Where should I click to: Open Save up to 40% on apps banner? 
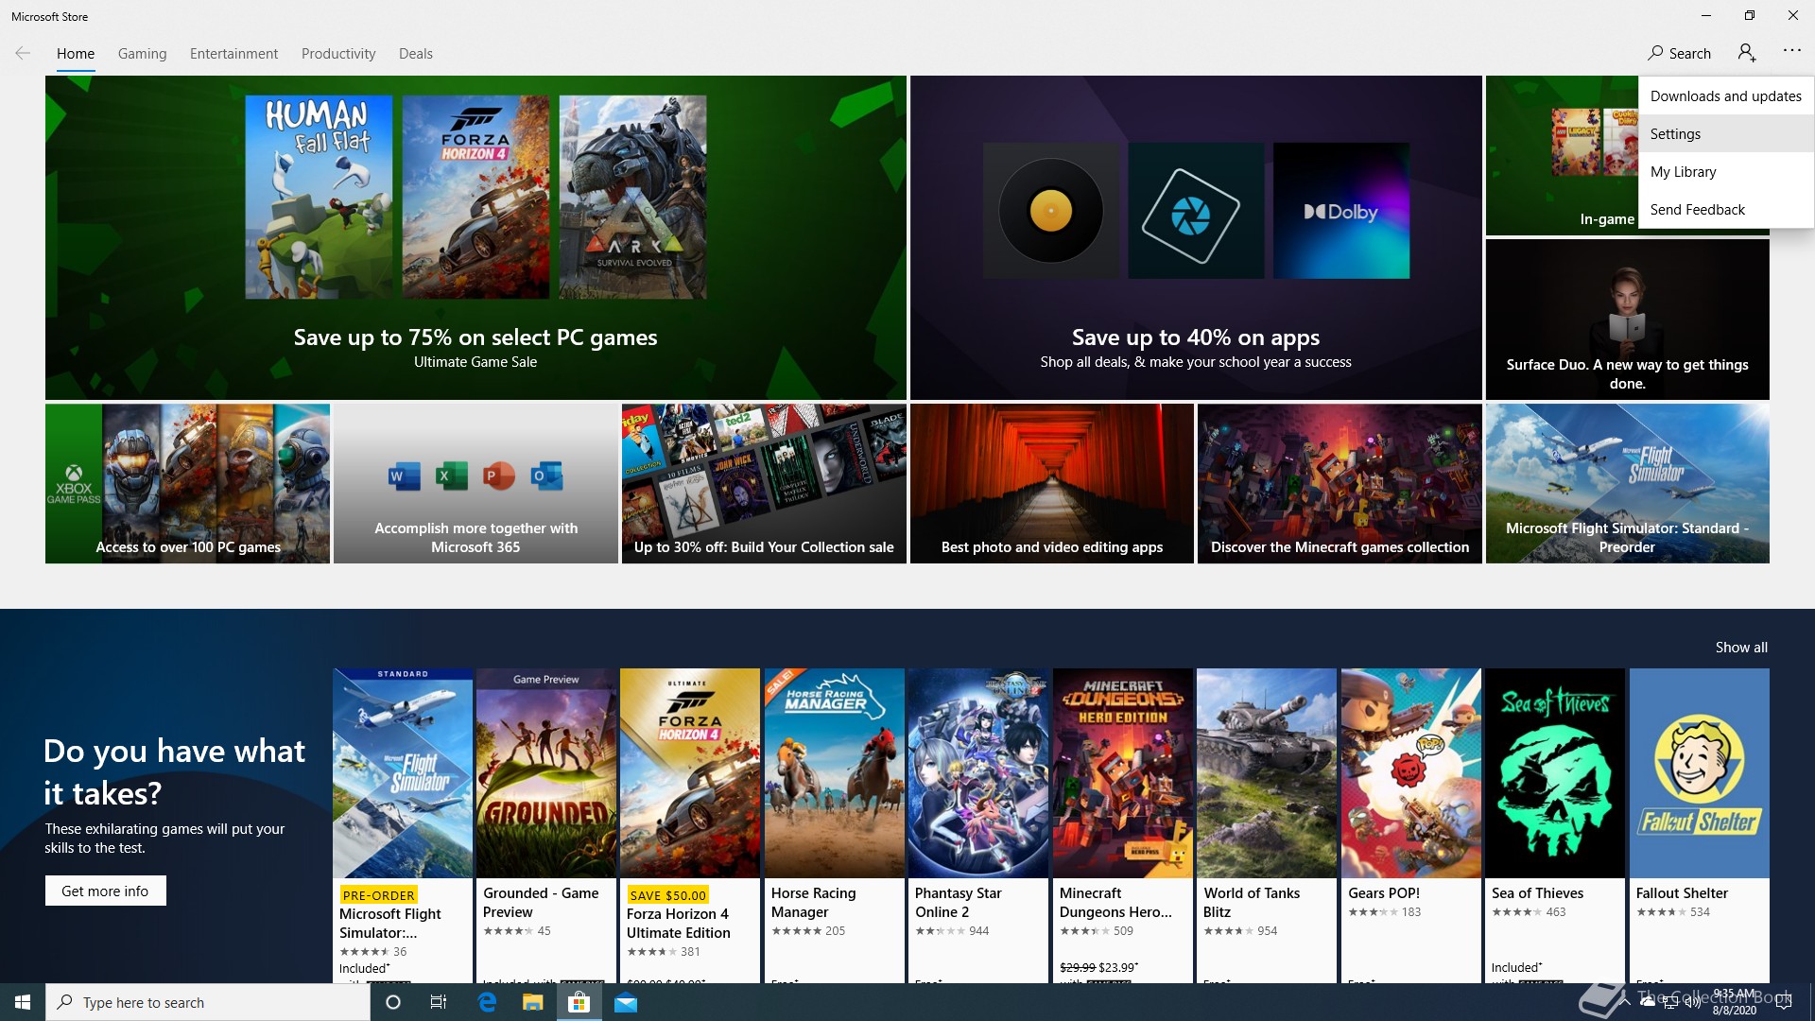(x=1196, y=237)
